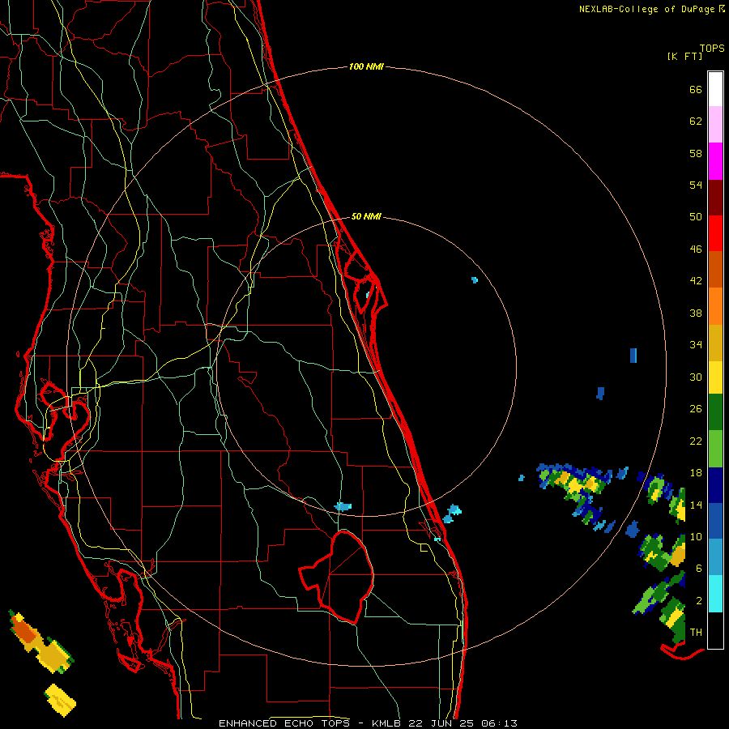Click the 46 legend value label
729x729 pixels.
696,249
